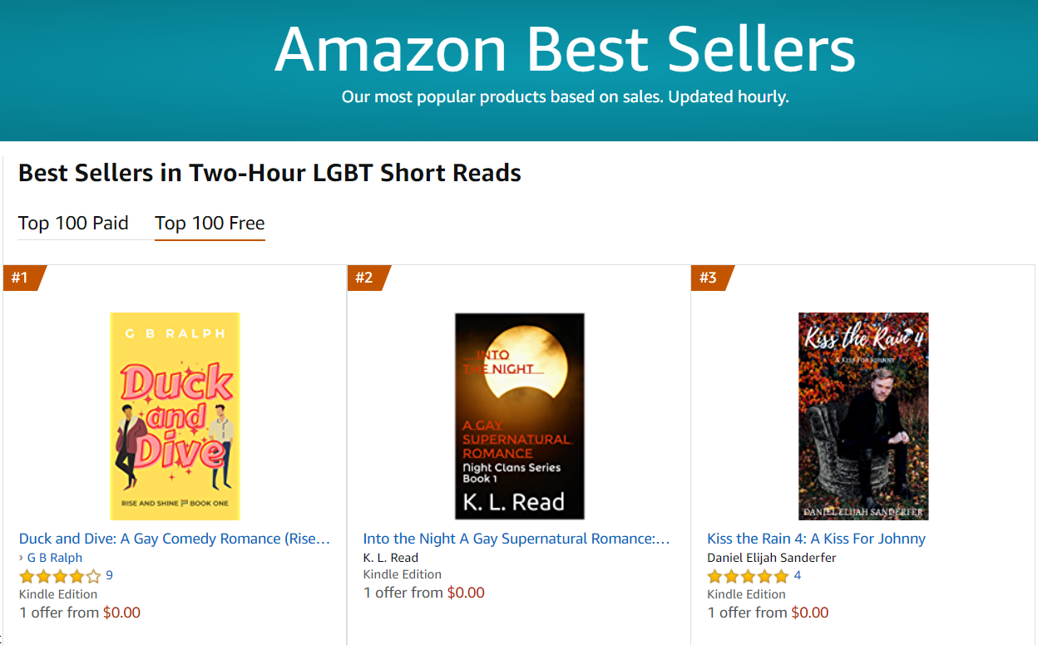The image size is (1038, 645).
Task: Visit author G B Ralph's page
Action: [x=55, y=558]
